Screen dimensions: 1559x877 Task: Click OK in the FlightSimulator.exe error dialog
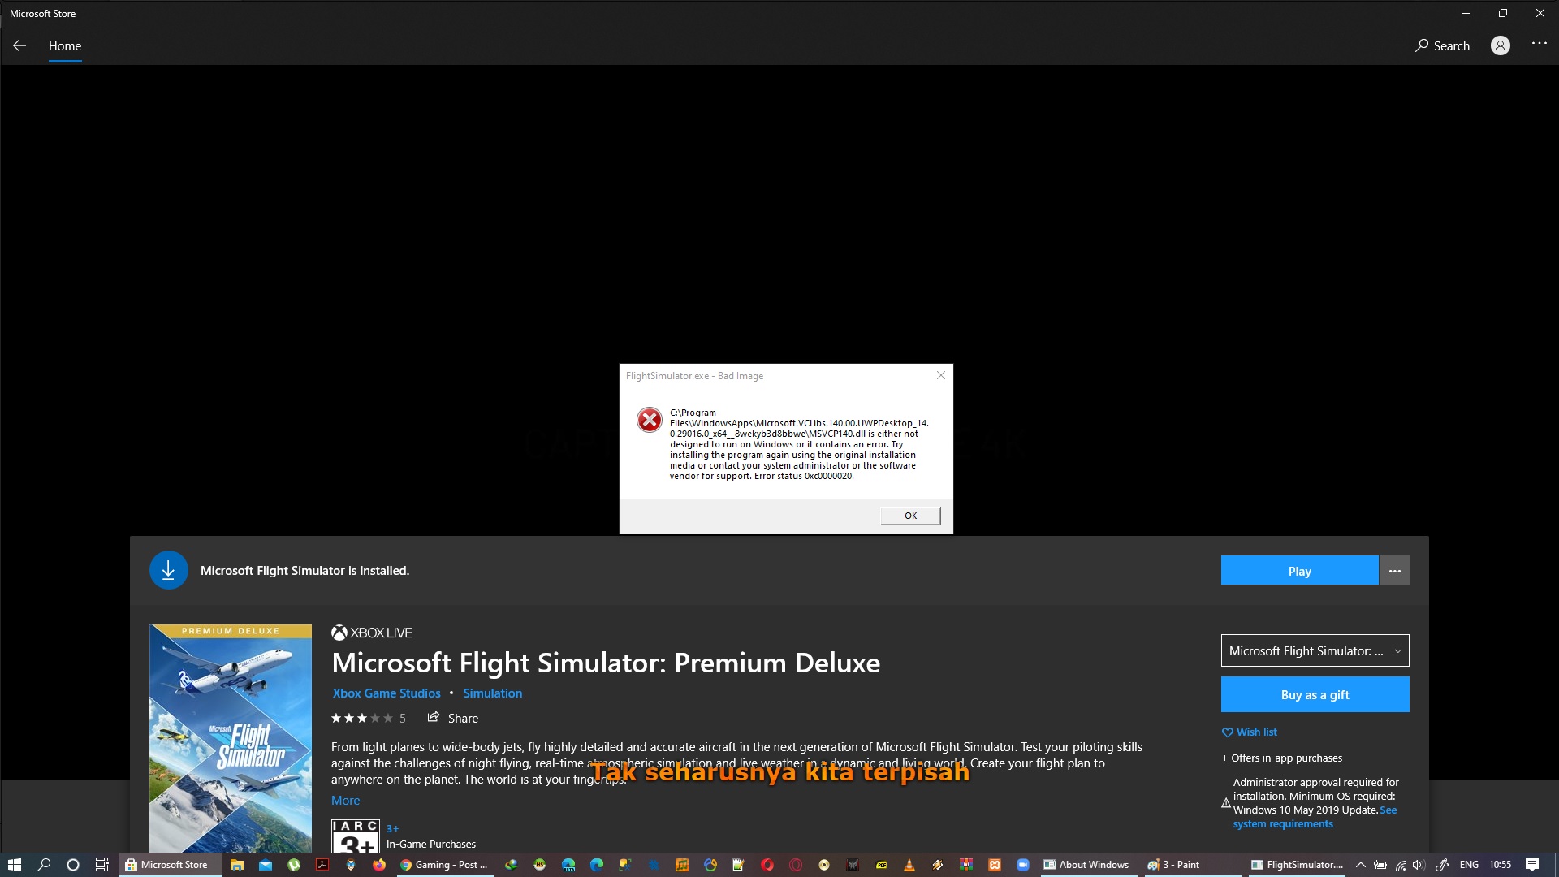(910, 516)
